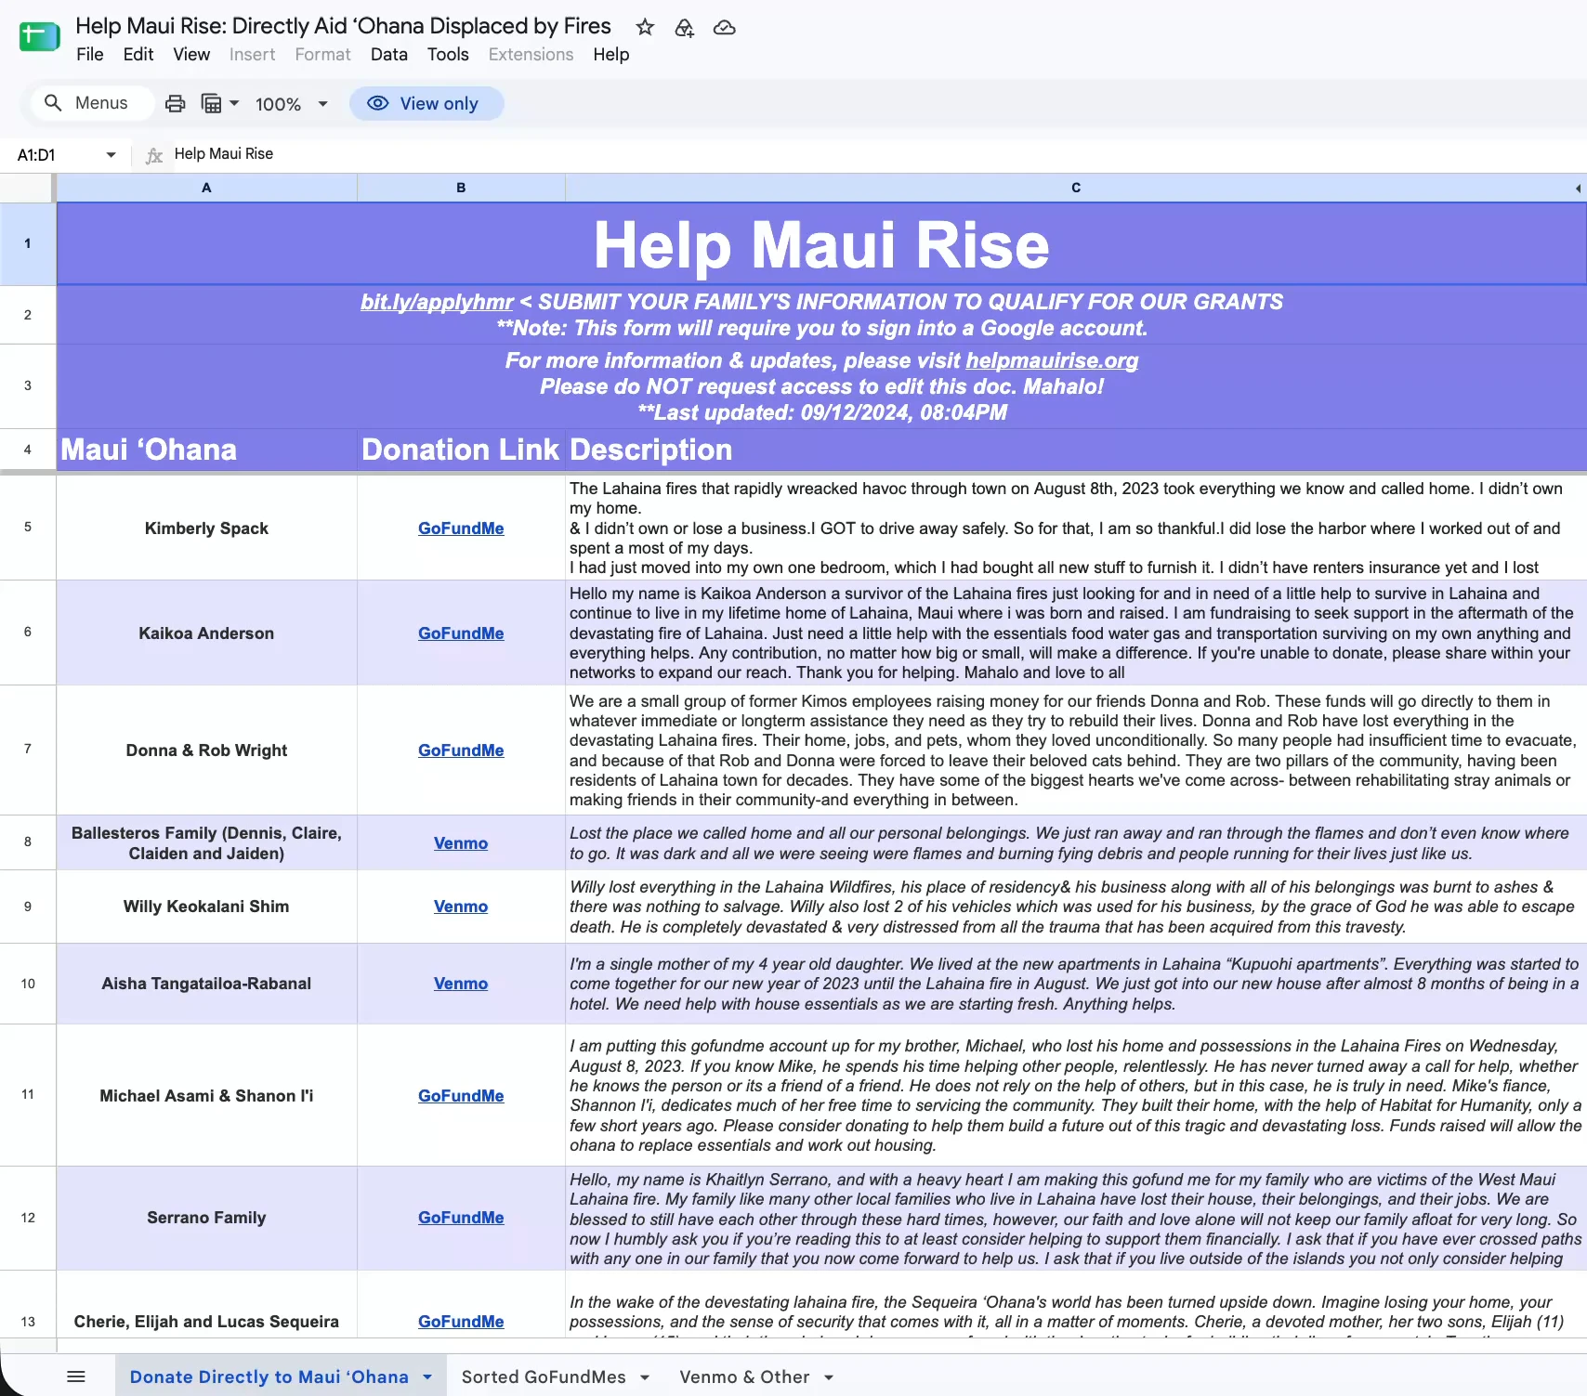This screenshot has height=1396, width=1587.
Task: Open the helpmauirise.org link
Action: (1052, 360)
